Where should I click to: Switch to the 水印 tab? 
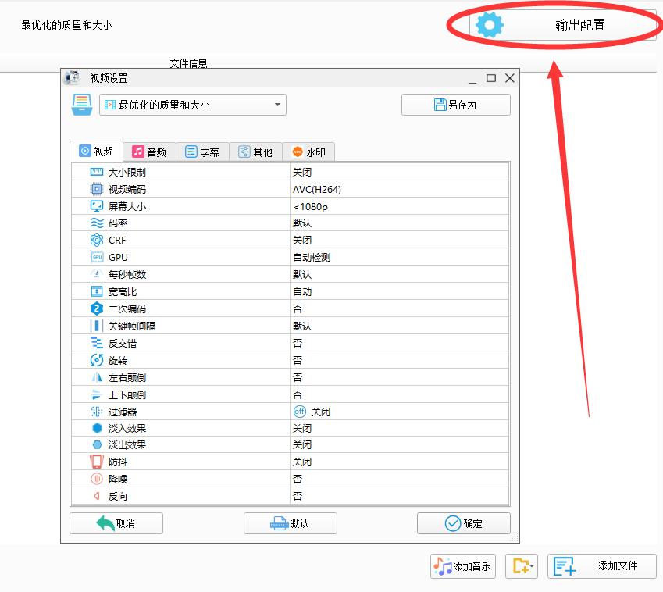coord(308,152)
